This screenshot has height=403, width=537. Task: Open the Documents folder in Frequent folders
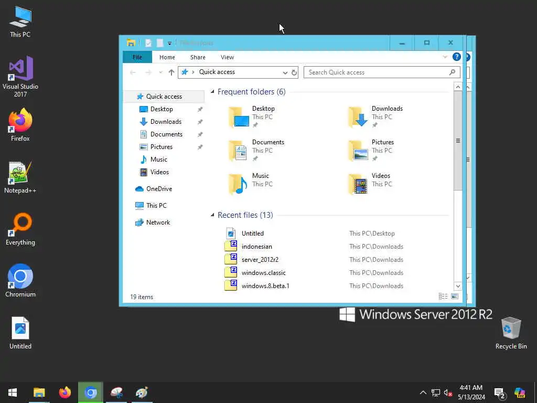(256, 151)
